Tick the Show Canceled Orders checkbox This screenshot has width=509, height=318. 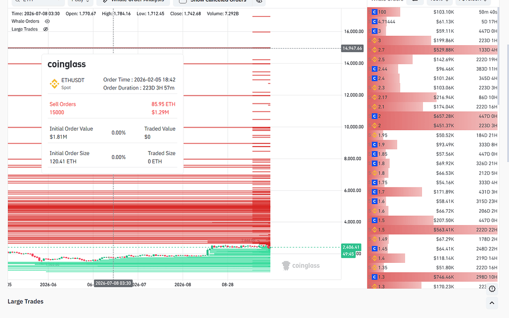(183, 1)
